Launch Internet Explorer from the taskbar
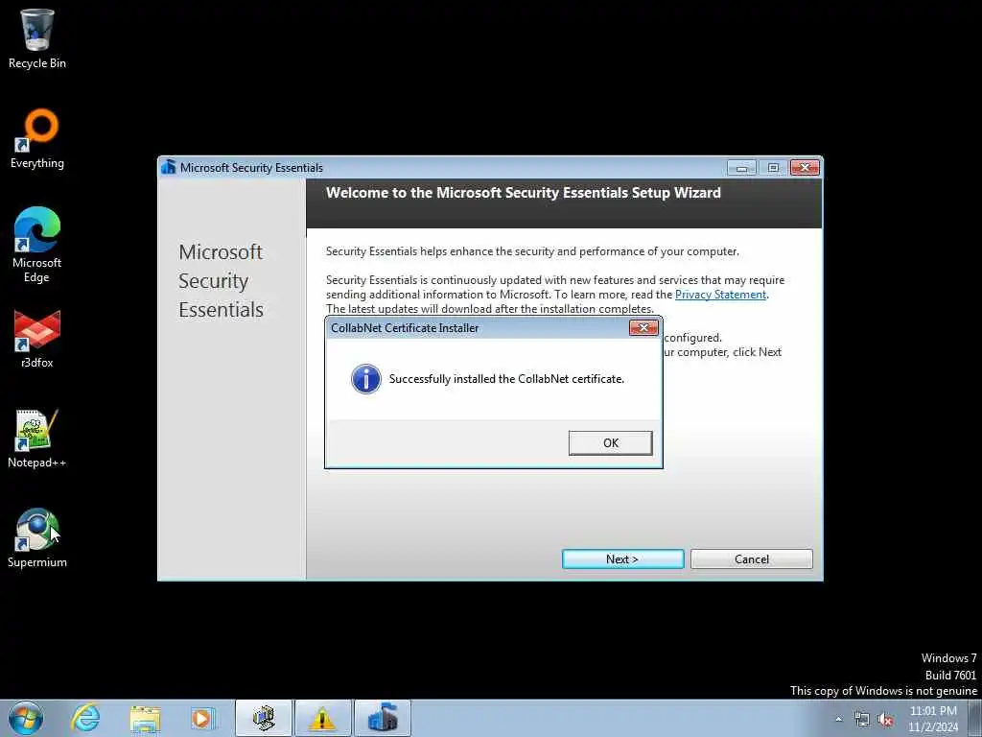The width and height of the screenshot is (982, 737). pos(85,718)
